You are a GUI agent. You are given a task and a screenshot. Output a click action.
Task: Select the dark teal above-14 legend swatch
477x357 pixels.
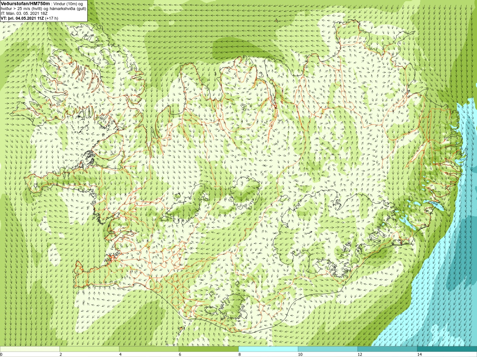447,349
